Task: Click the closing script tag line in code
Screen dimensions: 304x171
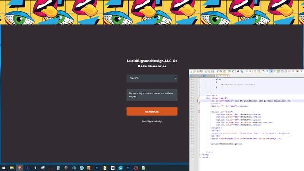Action: coord(211,95)
